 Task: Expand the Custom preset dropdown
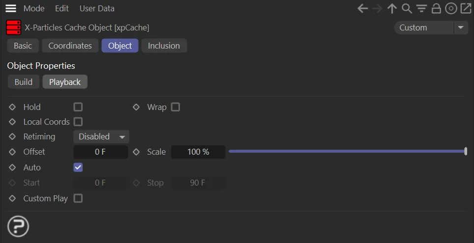431,27
